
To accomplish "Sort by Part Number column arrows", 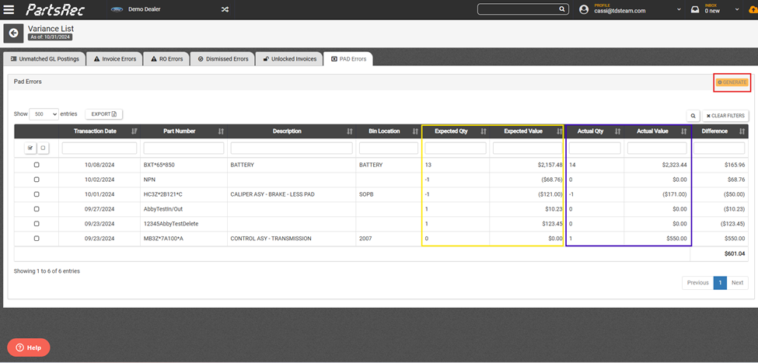I will click(x=221, y=131).
